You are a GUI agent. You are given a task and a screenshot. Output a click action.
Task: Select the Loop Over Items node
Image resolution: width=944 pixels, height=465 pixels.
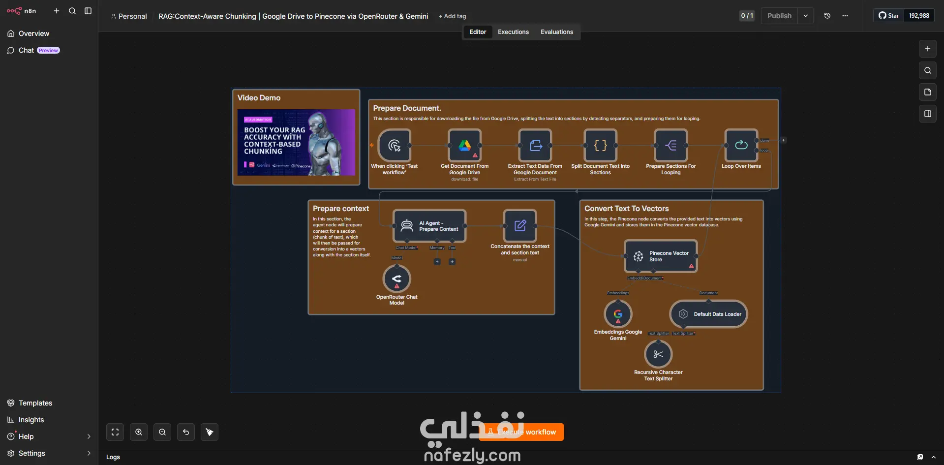tap(741, 145)
